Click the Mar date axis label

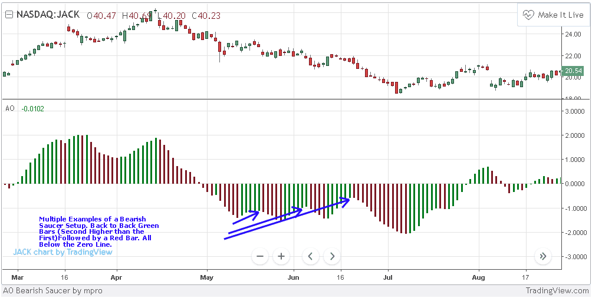coord(18,276)
